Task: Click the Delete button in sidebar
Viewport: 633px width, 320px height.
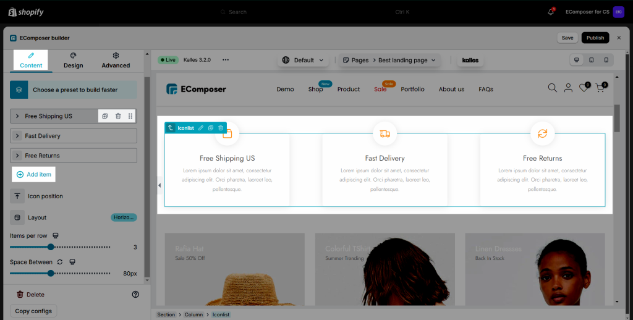Action: click(31, 295)
